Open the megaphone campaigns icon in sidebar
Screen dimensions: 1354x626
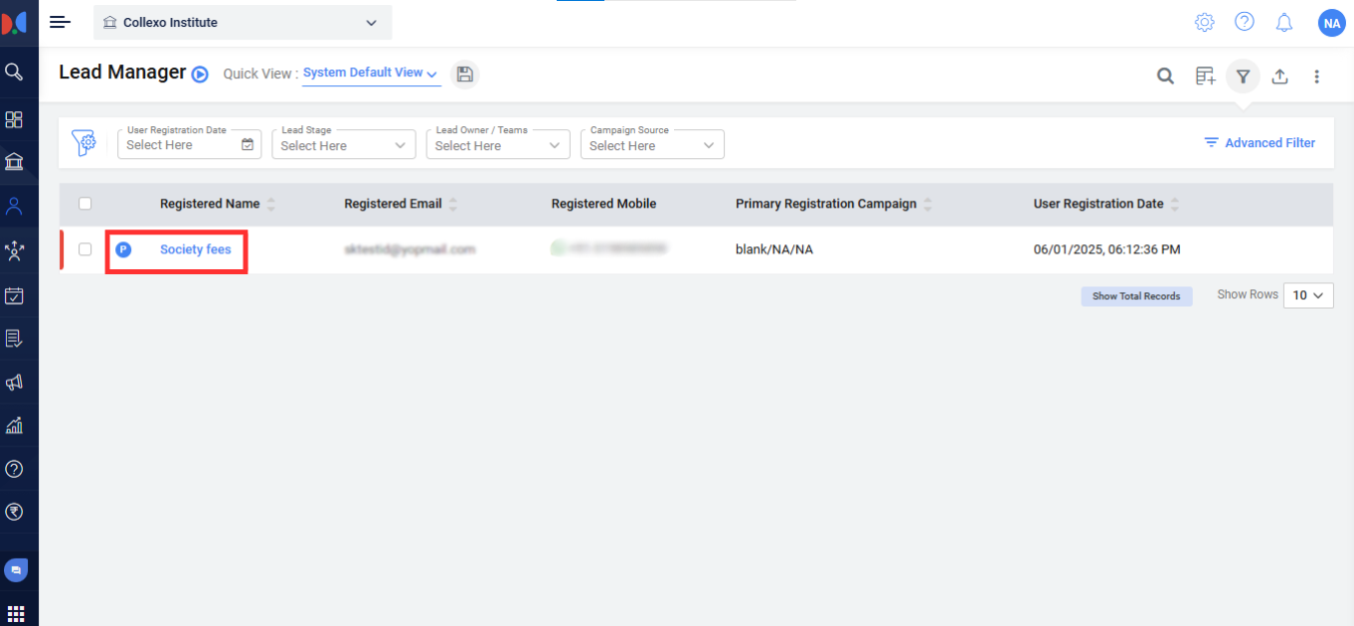coord(14,383)
